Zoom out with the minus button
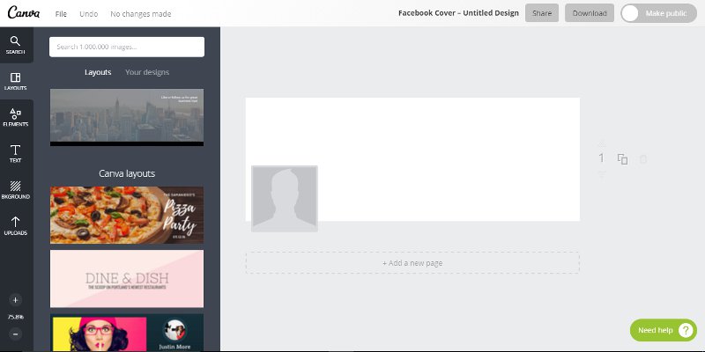The height and width of the screenshot is (352, 705). point(16,334)
